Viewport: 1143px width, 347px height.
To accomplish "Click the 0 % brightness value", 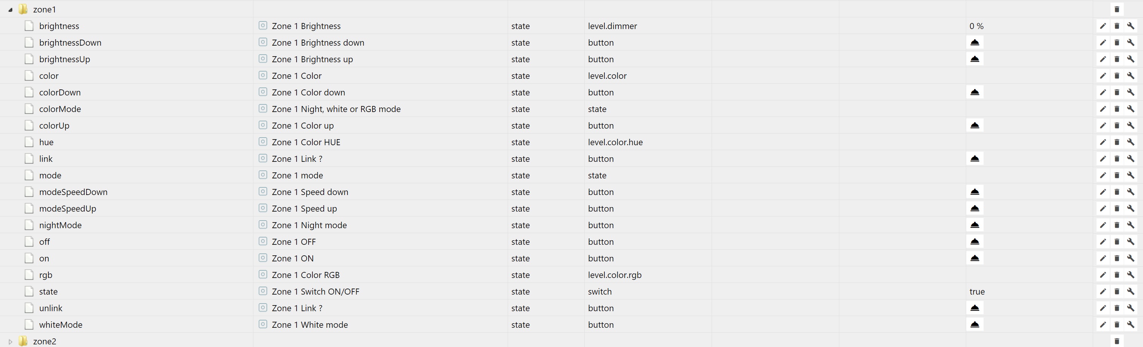I will pos(976,26).
